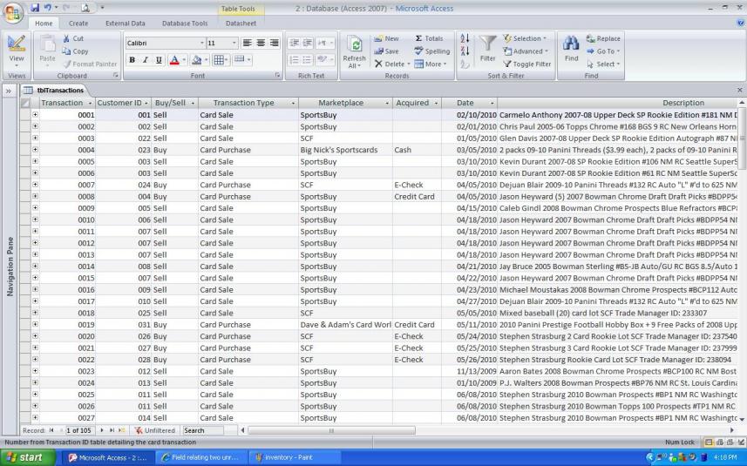Click the horizontal scrollbar thumb
The width and height of the screenshot is (747, 466).
[x=331, y=430]
